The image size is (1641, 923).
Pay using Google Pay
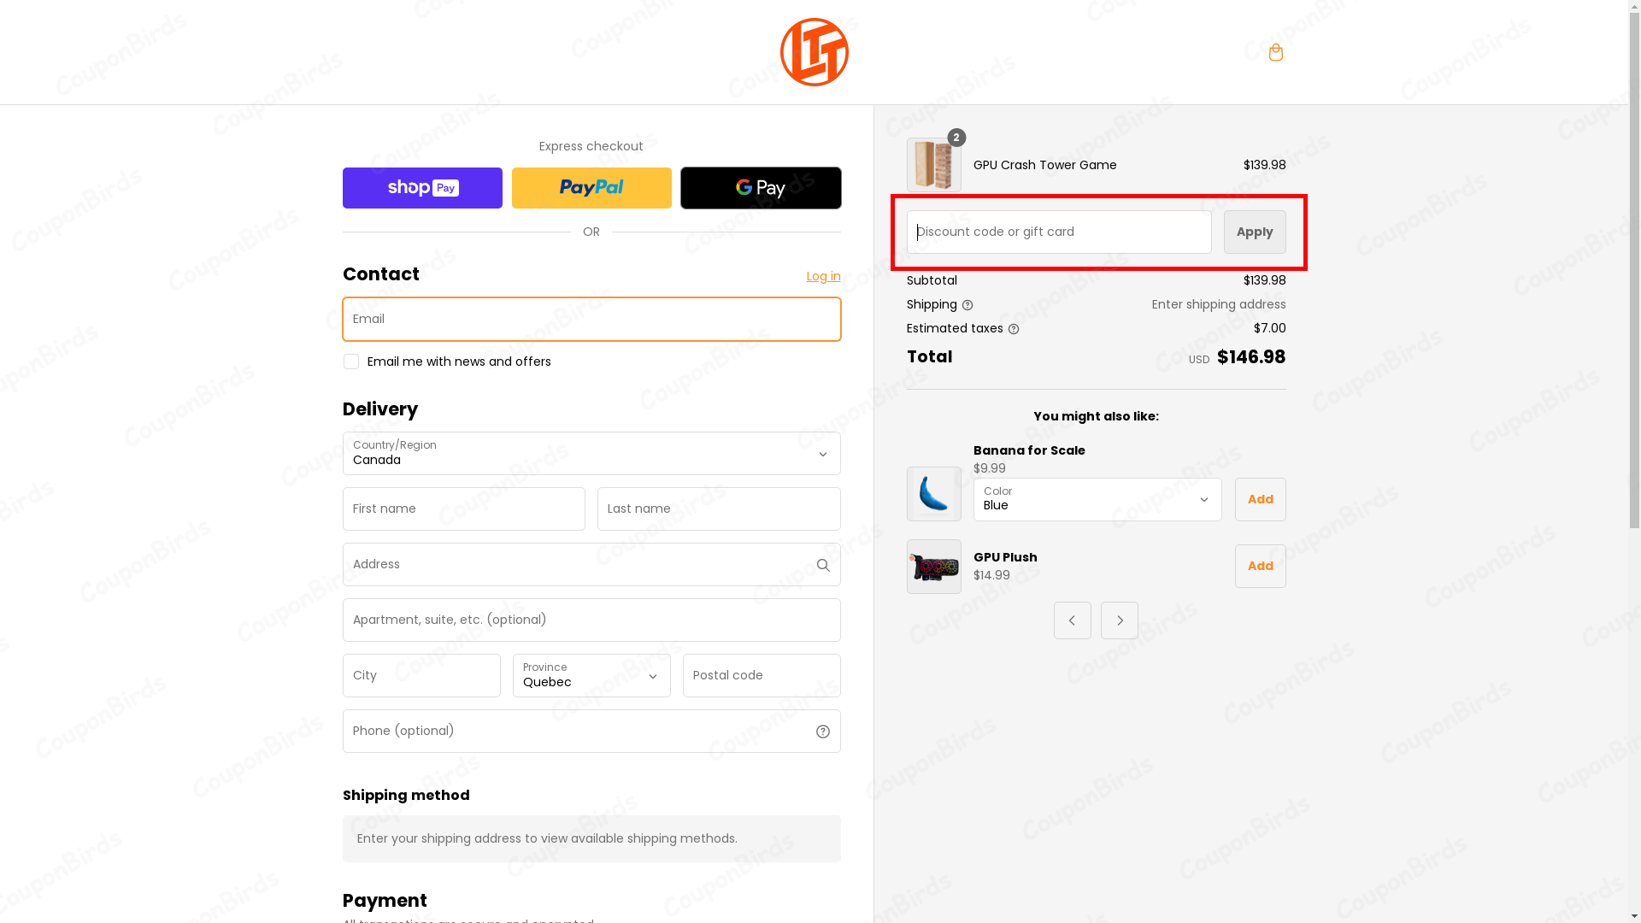pyautogui.click(x=760, y=187)
